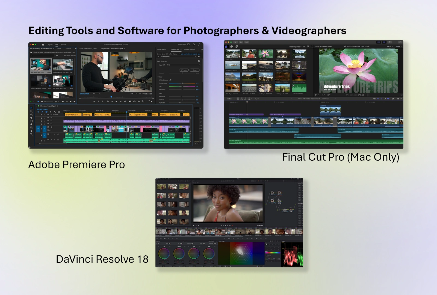The width and height of the screenshot is (437, 295).
Task: Click the Import Media arrow in Final Cut
Action: (235, 42)
